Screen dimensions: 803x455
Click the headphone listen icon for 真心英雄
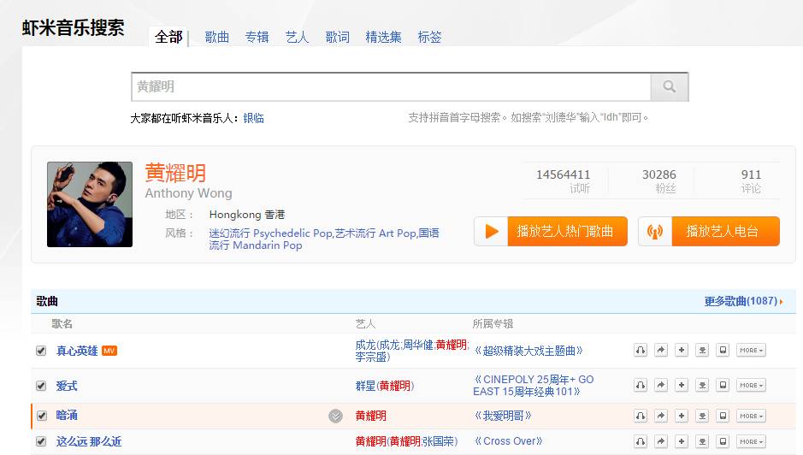click(641, 351)
